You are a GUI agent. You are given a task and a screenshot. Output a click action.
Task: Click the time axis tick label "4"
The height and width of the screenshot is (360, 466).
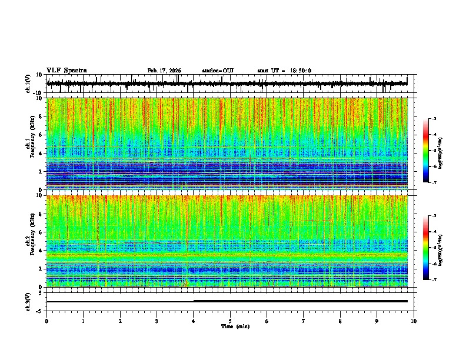click(x=194, y=321)
